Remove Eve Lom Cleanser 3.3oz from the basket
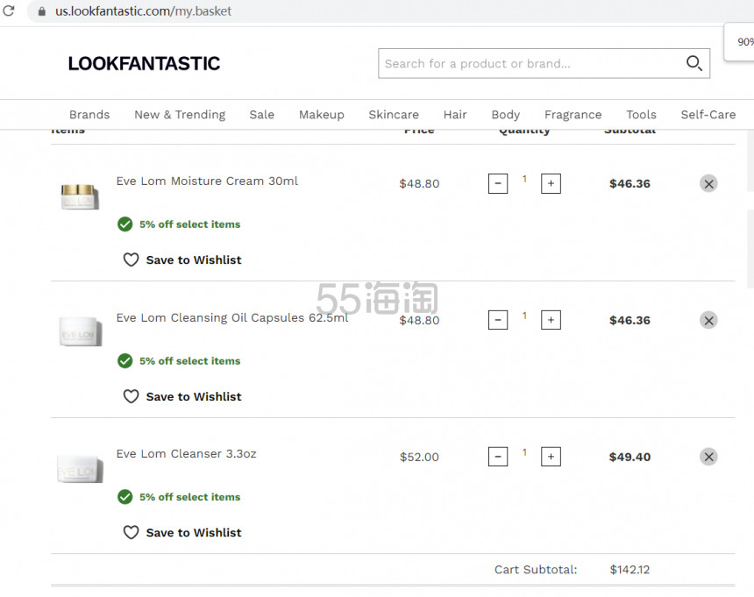Screen dimensions: 754x597 click(708, 457)
